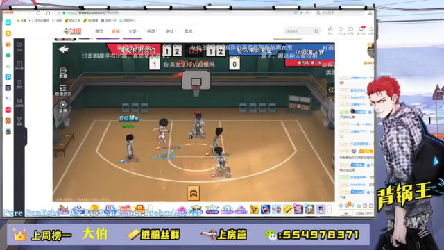Open the 360搜索 bookmark
This screenshot has width=444, height=250.
(x=91, y=21)
